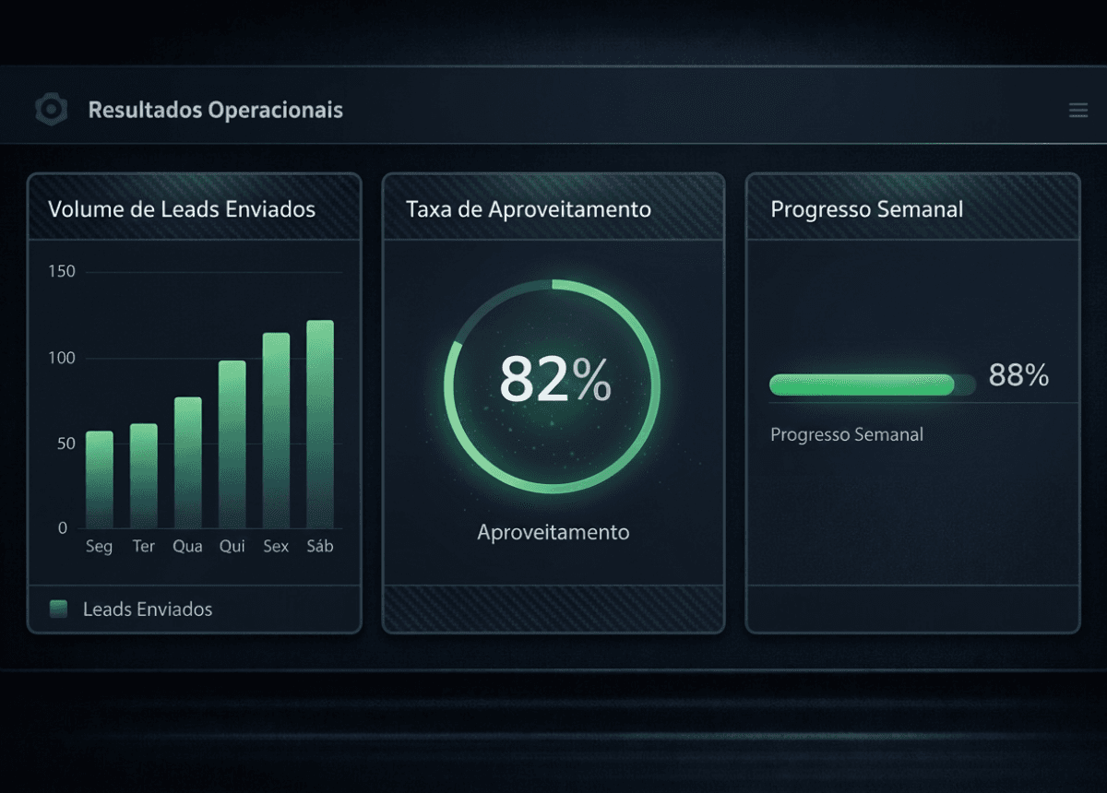Click Volume de Leads Enviados header
The height and width of the screenshot is (793, 1107).
click(x=182, y=209)
